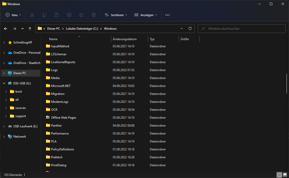Select the PLA folder
The height and width of the screenshot is (178, 289).
54,141
